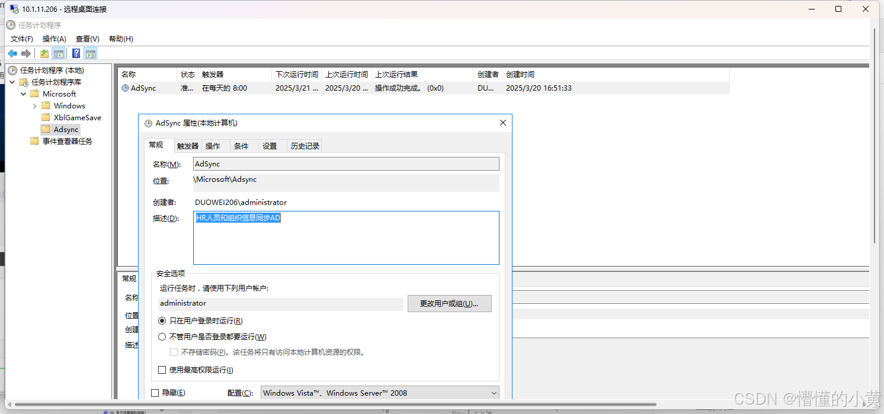Expand the Windows folder tree node

35,106
